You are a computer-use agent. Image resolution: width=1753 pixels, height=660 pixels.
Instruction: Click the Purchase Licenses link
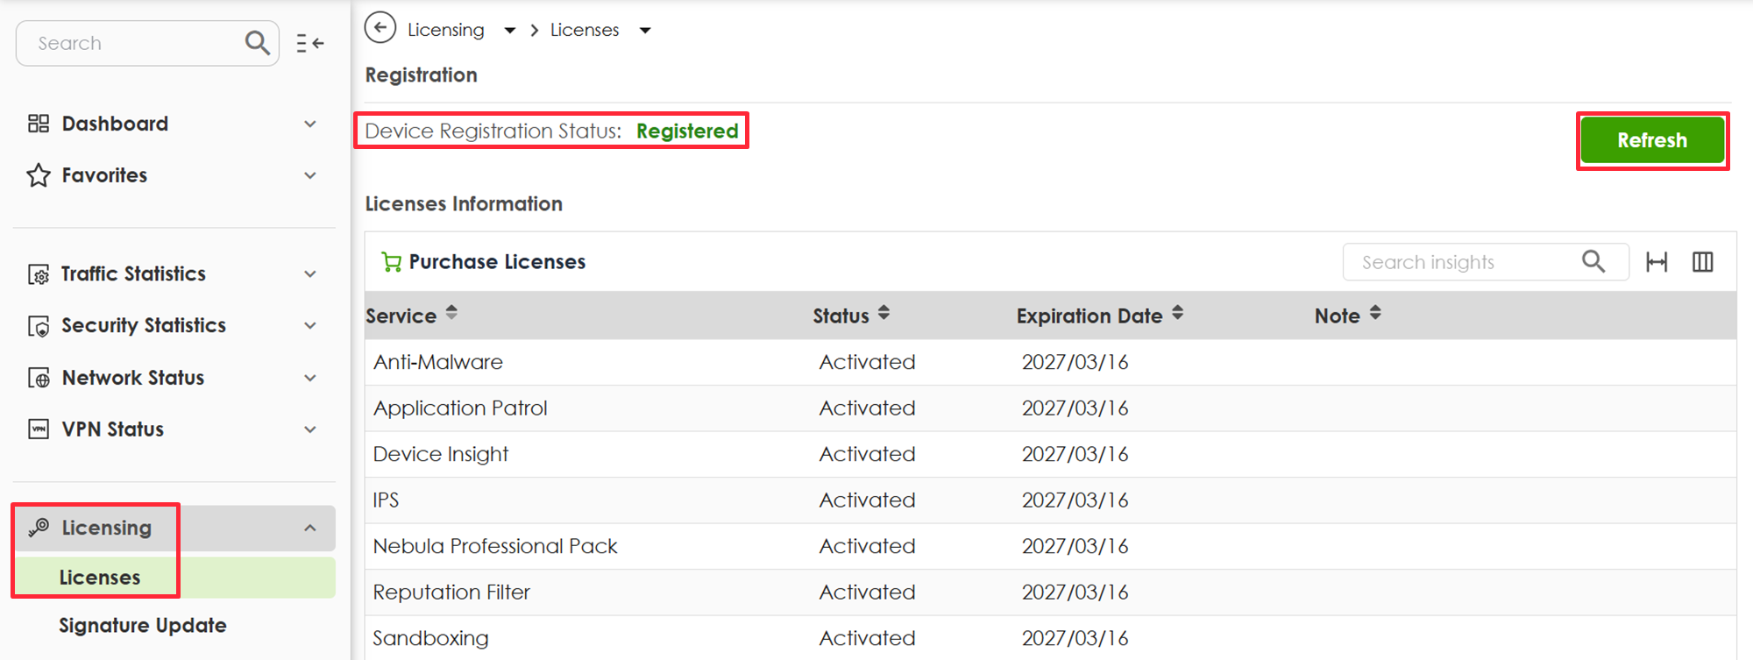(x=497, y=262)
